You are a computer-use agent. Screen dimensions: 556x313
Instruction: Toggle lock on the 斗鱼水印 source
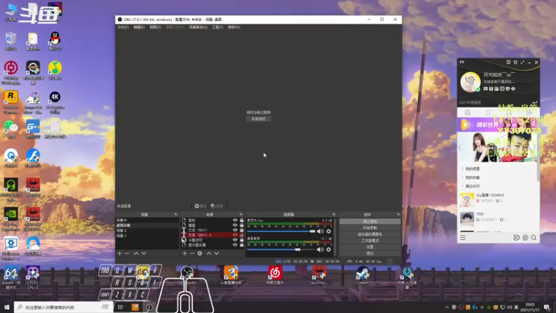pyautogui.click(x=241, y=240)
